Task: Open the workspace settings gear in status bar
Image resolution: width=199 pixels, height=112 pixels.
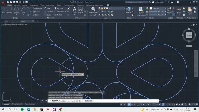Action: [177, 105]
